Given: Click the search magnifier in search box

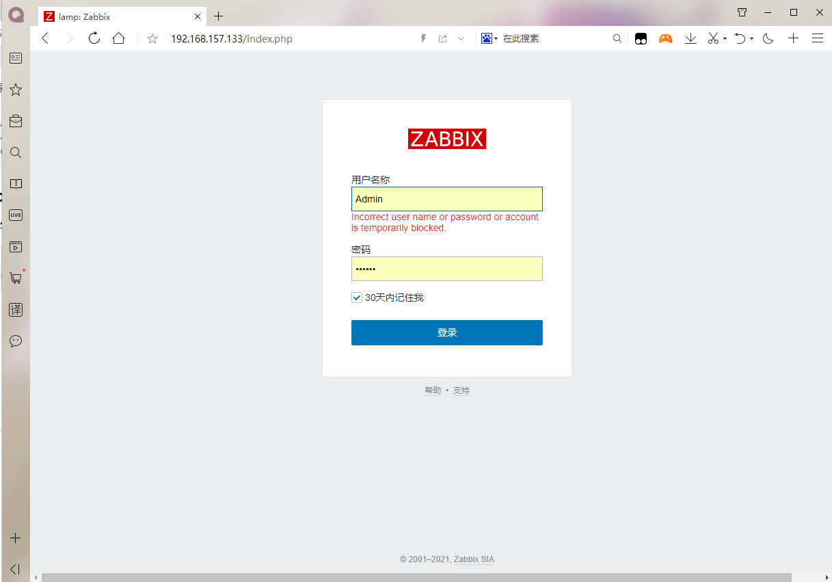Looking at the screenshot, I should pos(617,39).
